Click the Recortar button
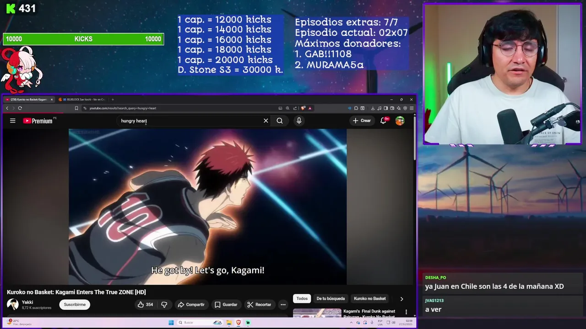This screenshot has height=329, width=586. [259, 304]
